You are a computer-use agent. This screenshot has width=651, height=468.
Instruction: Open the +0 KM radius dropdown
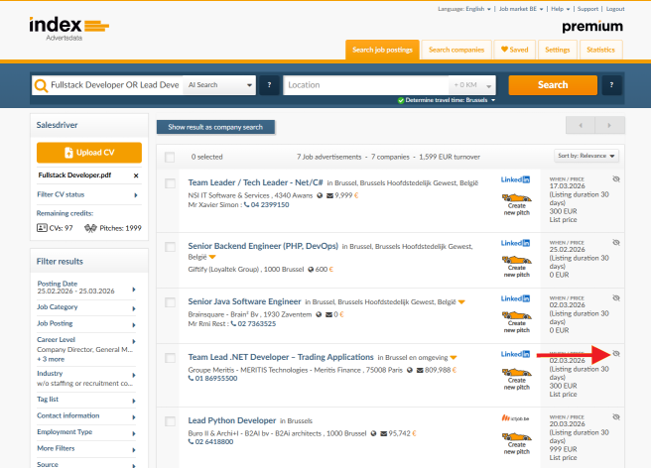472,85
